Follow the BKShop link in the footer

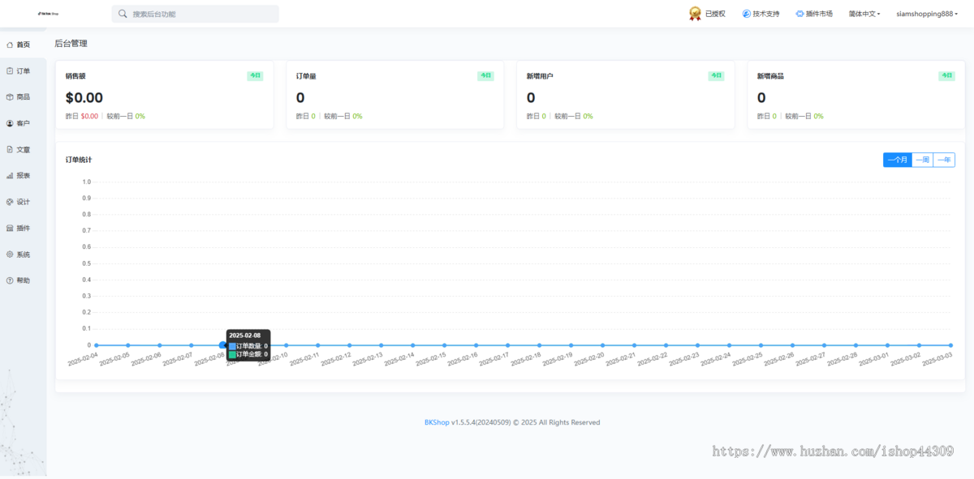pos(437,422)
